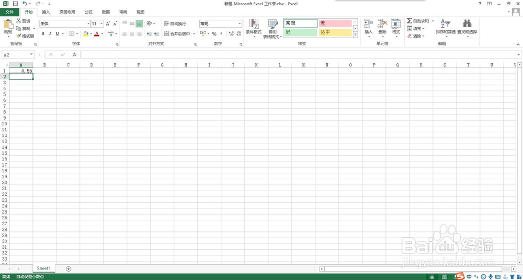Switch to 视图 View tab
The image size is (523, 280).
[x=140, y=12]
